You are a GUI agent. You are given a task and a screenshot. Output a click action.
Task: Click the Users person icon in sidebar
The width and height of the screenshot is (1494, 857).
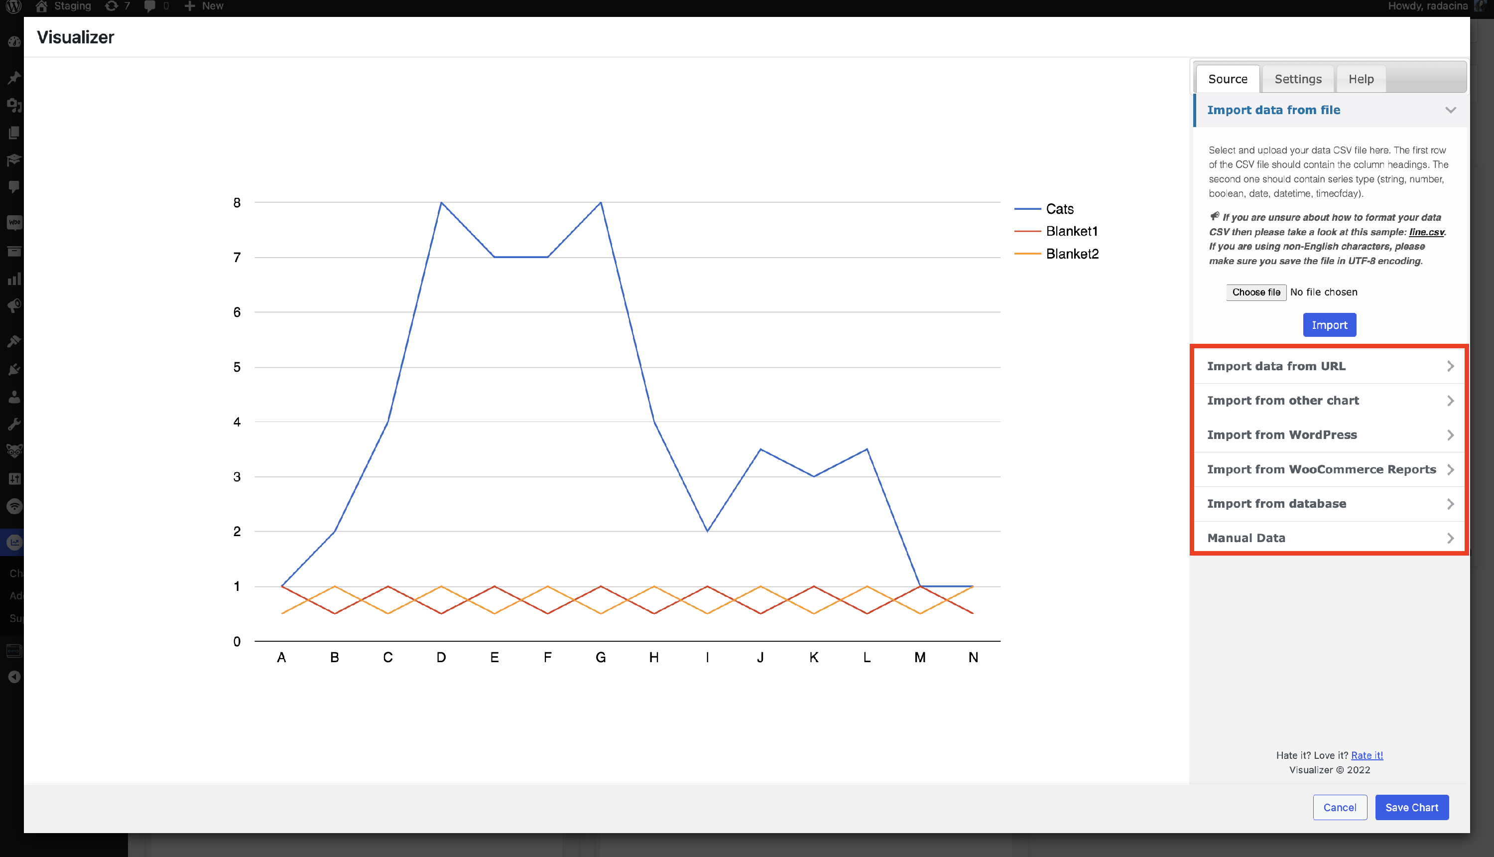14,397
